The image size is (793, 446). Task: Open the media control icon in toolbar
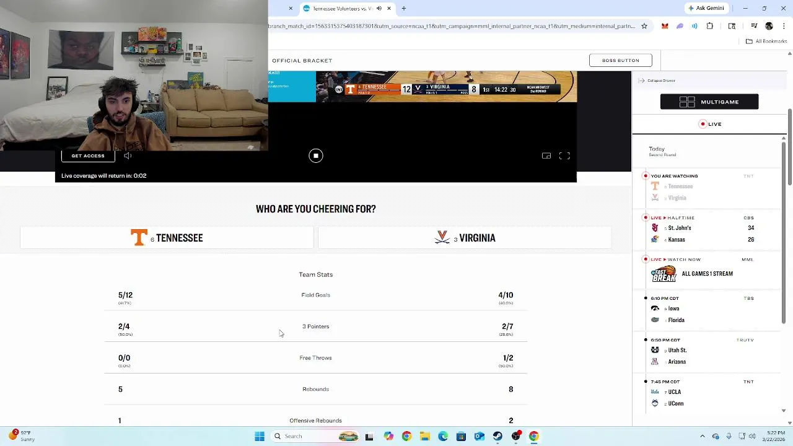754,26
